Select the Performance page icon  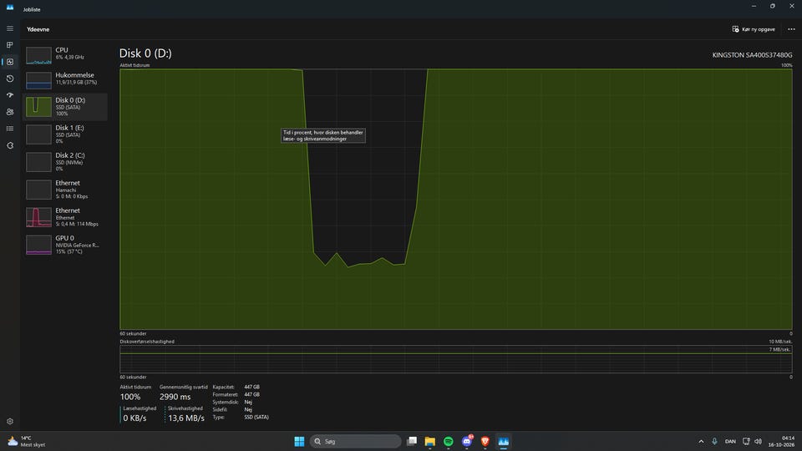10,62
